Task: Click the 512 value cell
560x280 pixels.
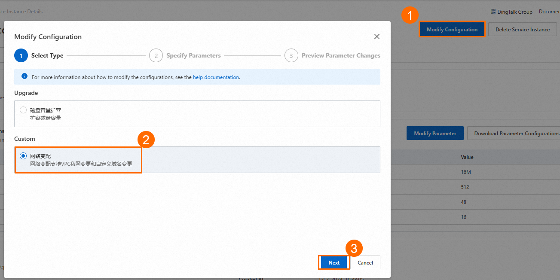Action: point(465,187)
